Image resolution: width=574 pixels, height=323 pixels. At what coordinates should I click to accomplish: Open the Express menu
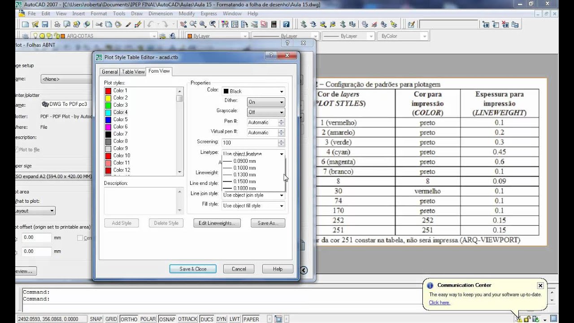[x=209, y=13]
